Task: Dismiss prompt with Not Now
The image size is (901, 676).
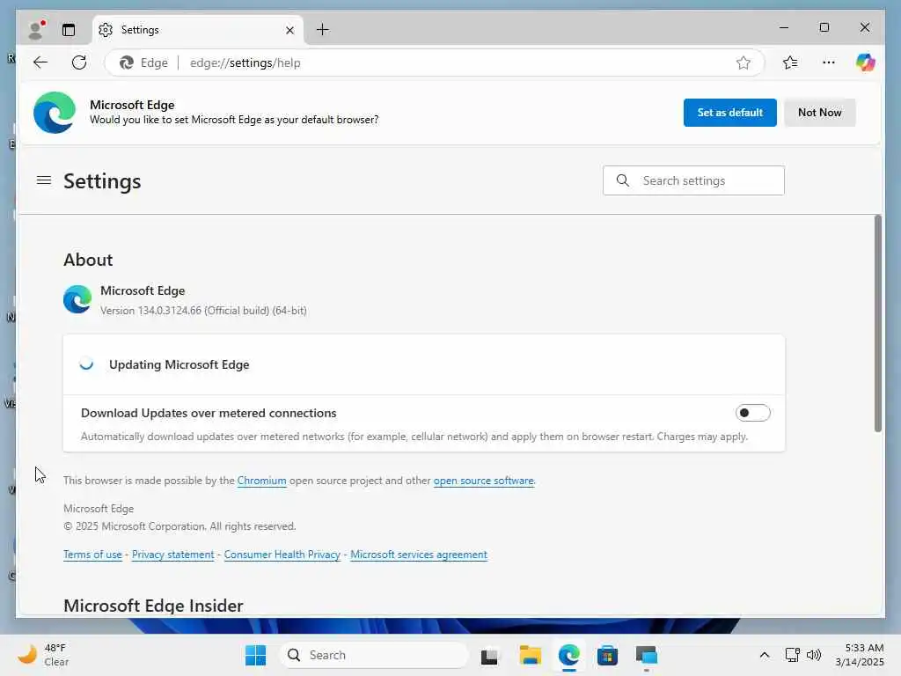Action: point(819,113)
